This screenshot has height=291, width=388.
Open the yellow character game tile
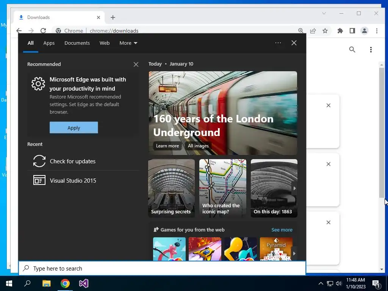click(x=240, y=249)
